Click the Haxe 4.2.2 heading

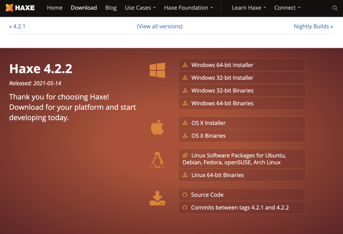41,69
